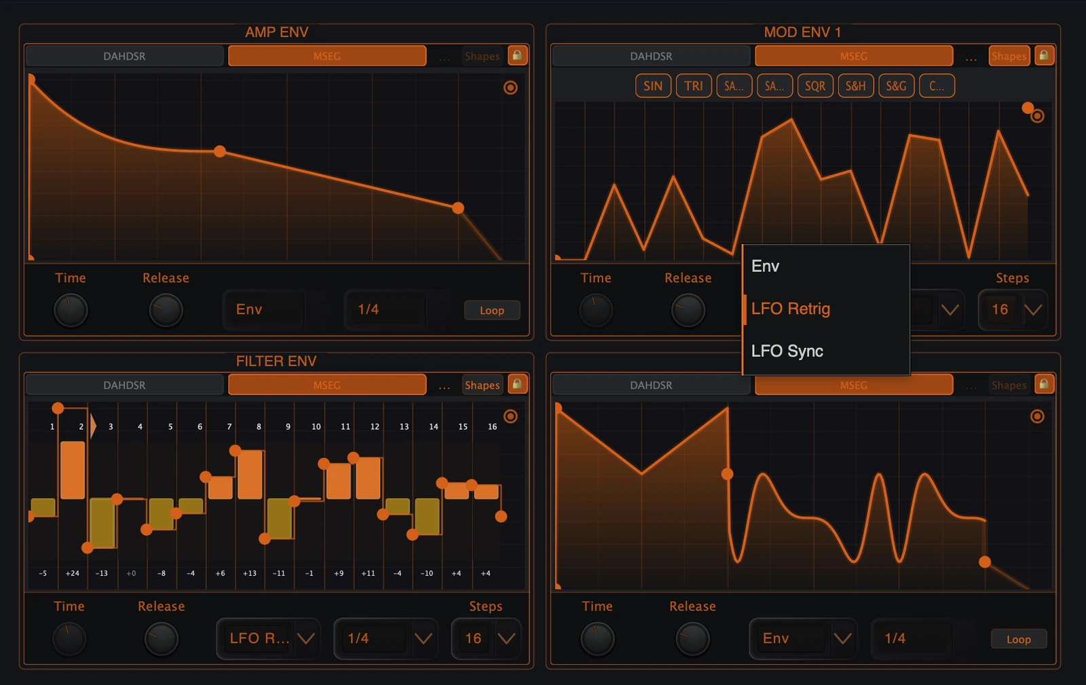Select the TRI shape preset
Screen dimensions: 1086x685
click(694, 86)
